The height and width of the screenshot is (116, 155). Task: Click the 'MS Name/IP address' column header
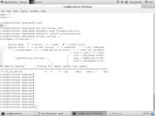coord(12,66)
